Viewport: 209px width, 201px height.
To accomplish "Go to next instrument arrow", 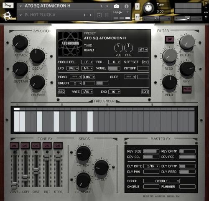I will pos(107,6).
